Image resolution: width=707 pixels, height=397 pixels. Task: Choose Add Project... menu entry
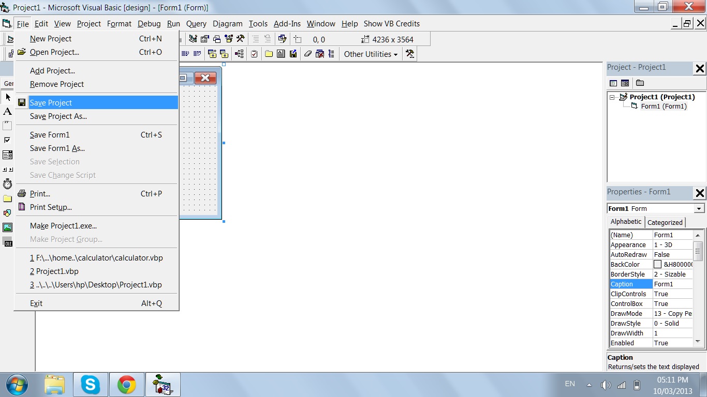click(x=97, y=71)
